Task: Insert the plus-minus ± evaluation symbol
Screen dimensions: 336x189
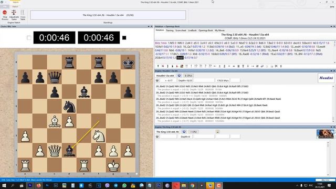Action: point(219,66)
